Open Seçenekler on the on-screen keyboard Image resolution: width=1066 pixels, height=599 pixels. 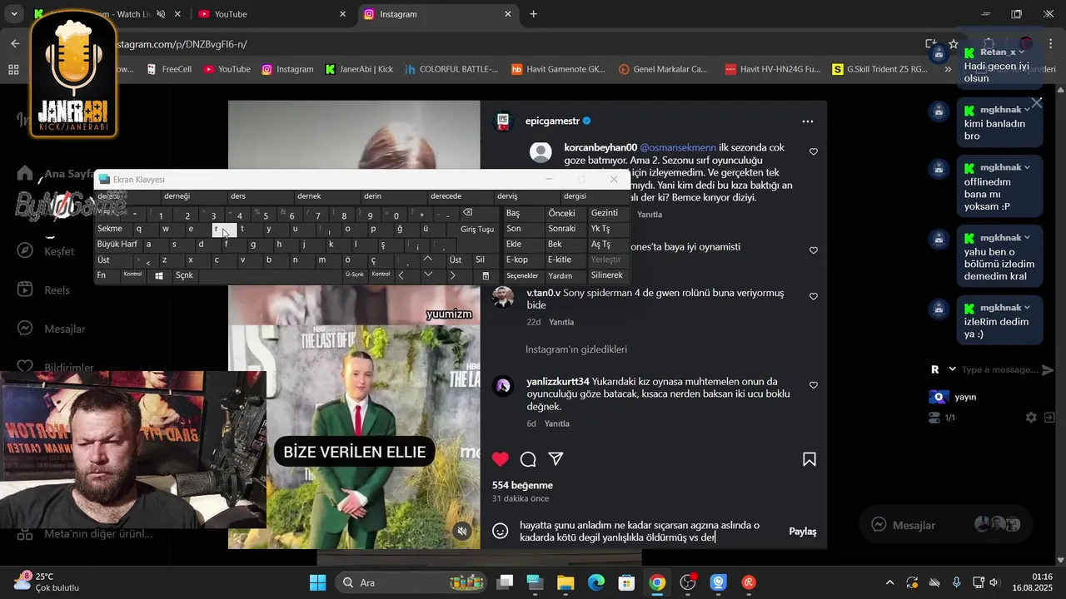[522, 275]
